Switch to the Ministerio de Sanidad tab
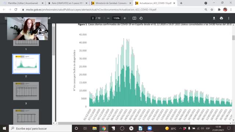235x132 pixels. [x=111, y=3]
